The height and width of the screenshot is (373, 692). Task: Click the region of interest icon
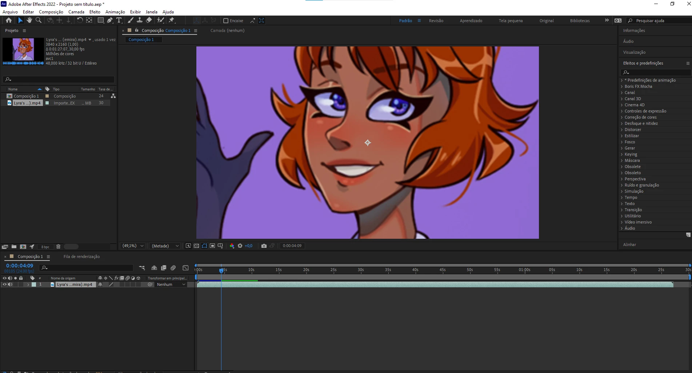(212, 246)
